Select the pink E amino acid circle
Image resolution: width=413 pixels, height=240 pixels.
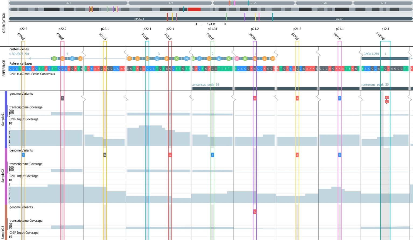(237, 59)
